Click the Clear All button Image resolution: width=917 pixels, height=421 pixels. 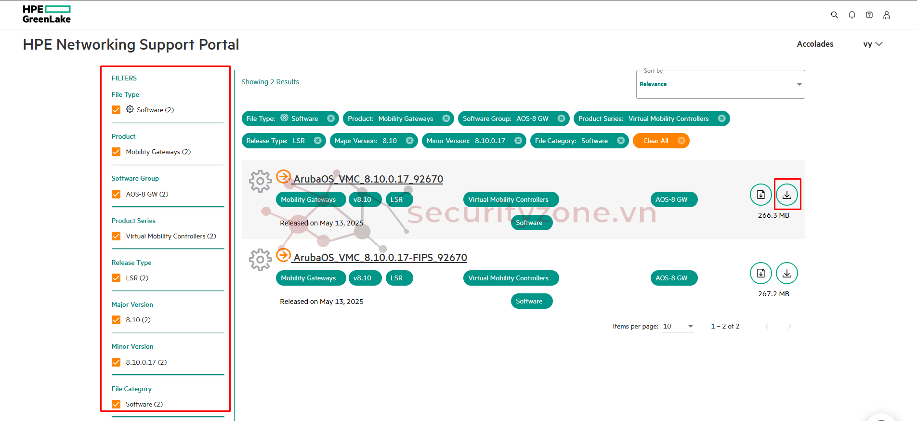point(661,141)
